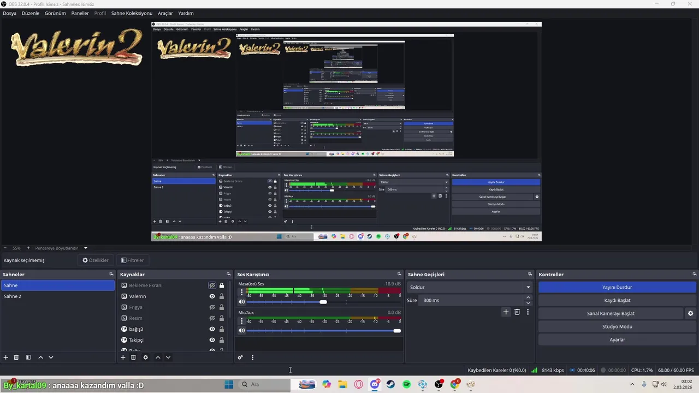The width and height of the screenshot is (699, 393).
Task: Move scene up arrow in Sahneler
Action: pyautogui.click(x=40, y=358)
